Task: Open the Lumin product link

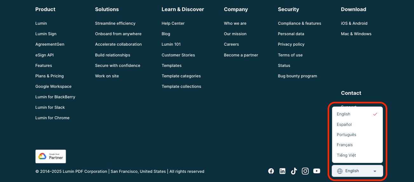Action: click(41, 23)
